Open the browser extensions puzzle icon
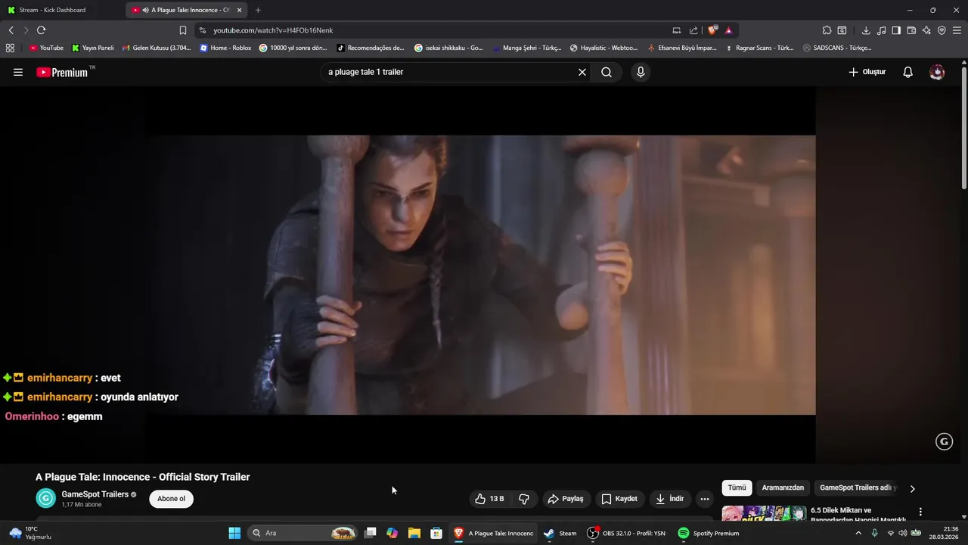Viewport: 968px width, 545px height. (827, 30)
